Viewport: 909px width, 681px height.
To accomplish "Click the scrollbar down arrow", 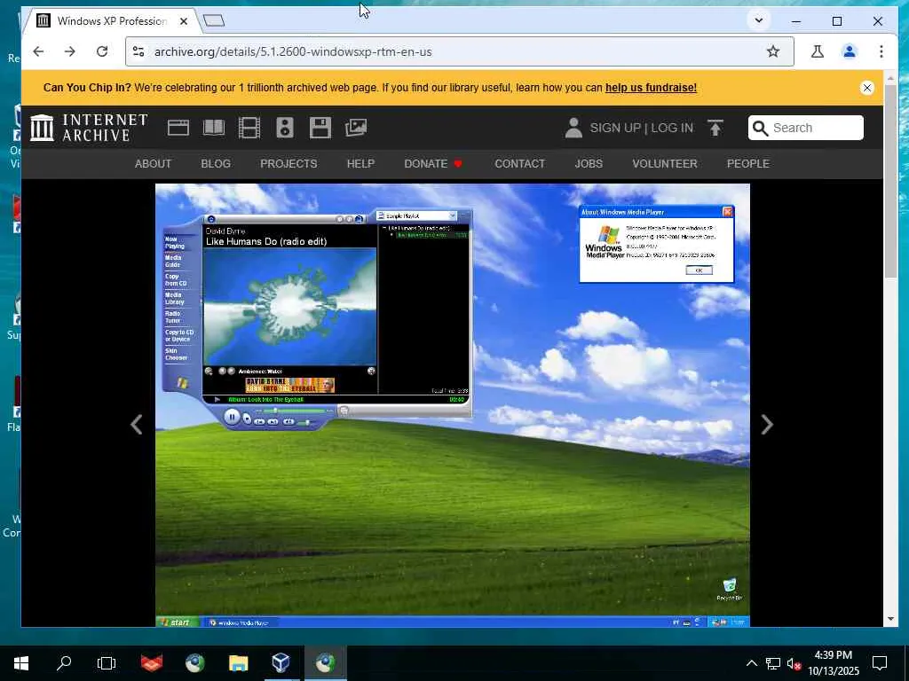I will pos(890,619).
